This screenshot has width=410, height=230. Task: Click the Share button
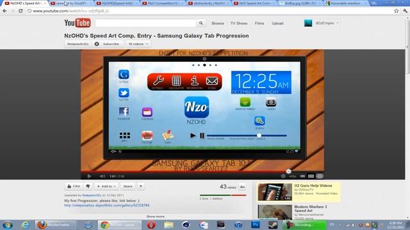128,186
